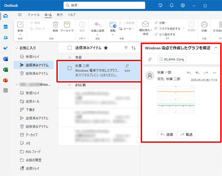Click the 移動 move folder icon
The height and width of the screenshot is (176, 222).
click(x=113, y=24)
